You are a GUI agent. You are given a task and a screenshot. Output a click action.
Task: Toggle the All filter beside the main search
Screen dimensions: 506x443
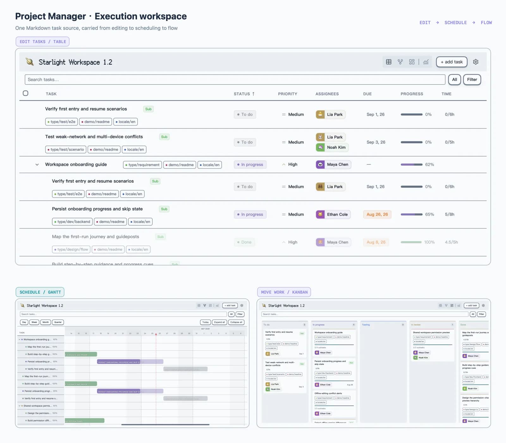(x=454, y=79)
